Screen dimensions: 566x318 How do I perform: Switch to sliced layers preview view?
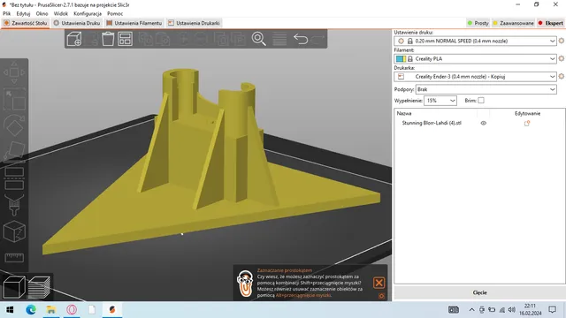pos(39,287)
